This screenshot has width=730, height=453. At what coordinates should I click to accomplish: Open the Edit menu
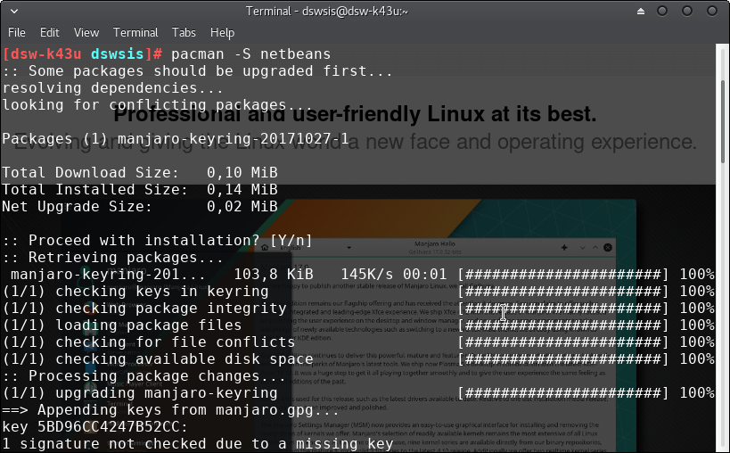50,33
